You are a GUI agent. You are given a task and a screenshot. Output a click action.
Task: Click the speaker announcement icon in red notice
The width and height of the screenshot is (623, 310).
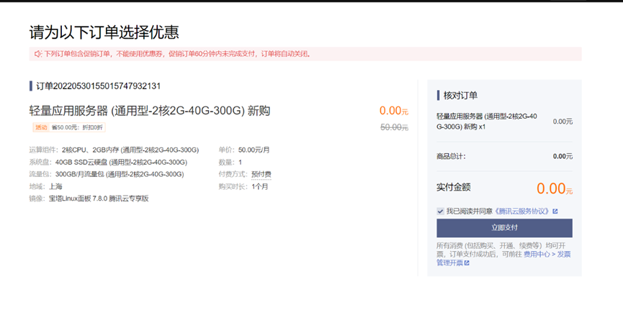click(37, 54)
